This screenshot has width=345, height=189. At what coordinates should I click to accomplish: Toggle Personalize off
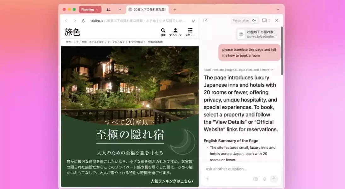click(254, 20)
